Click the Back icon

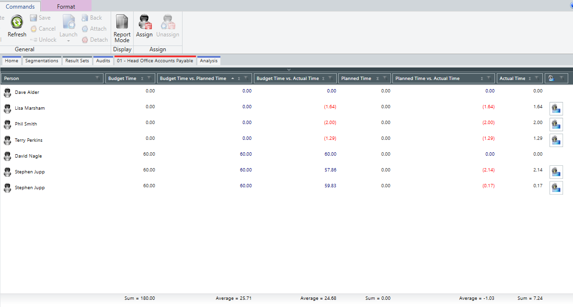[x=85, y=18]
